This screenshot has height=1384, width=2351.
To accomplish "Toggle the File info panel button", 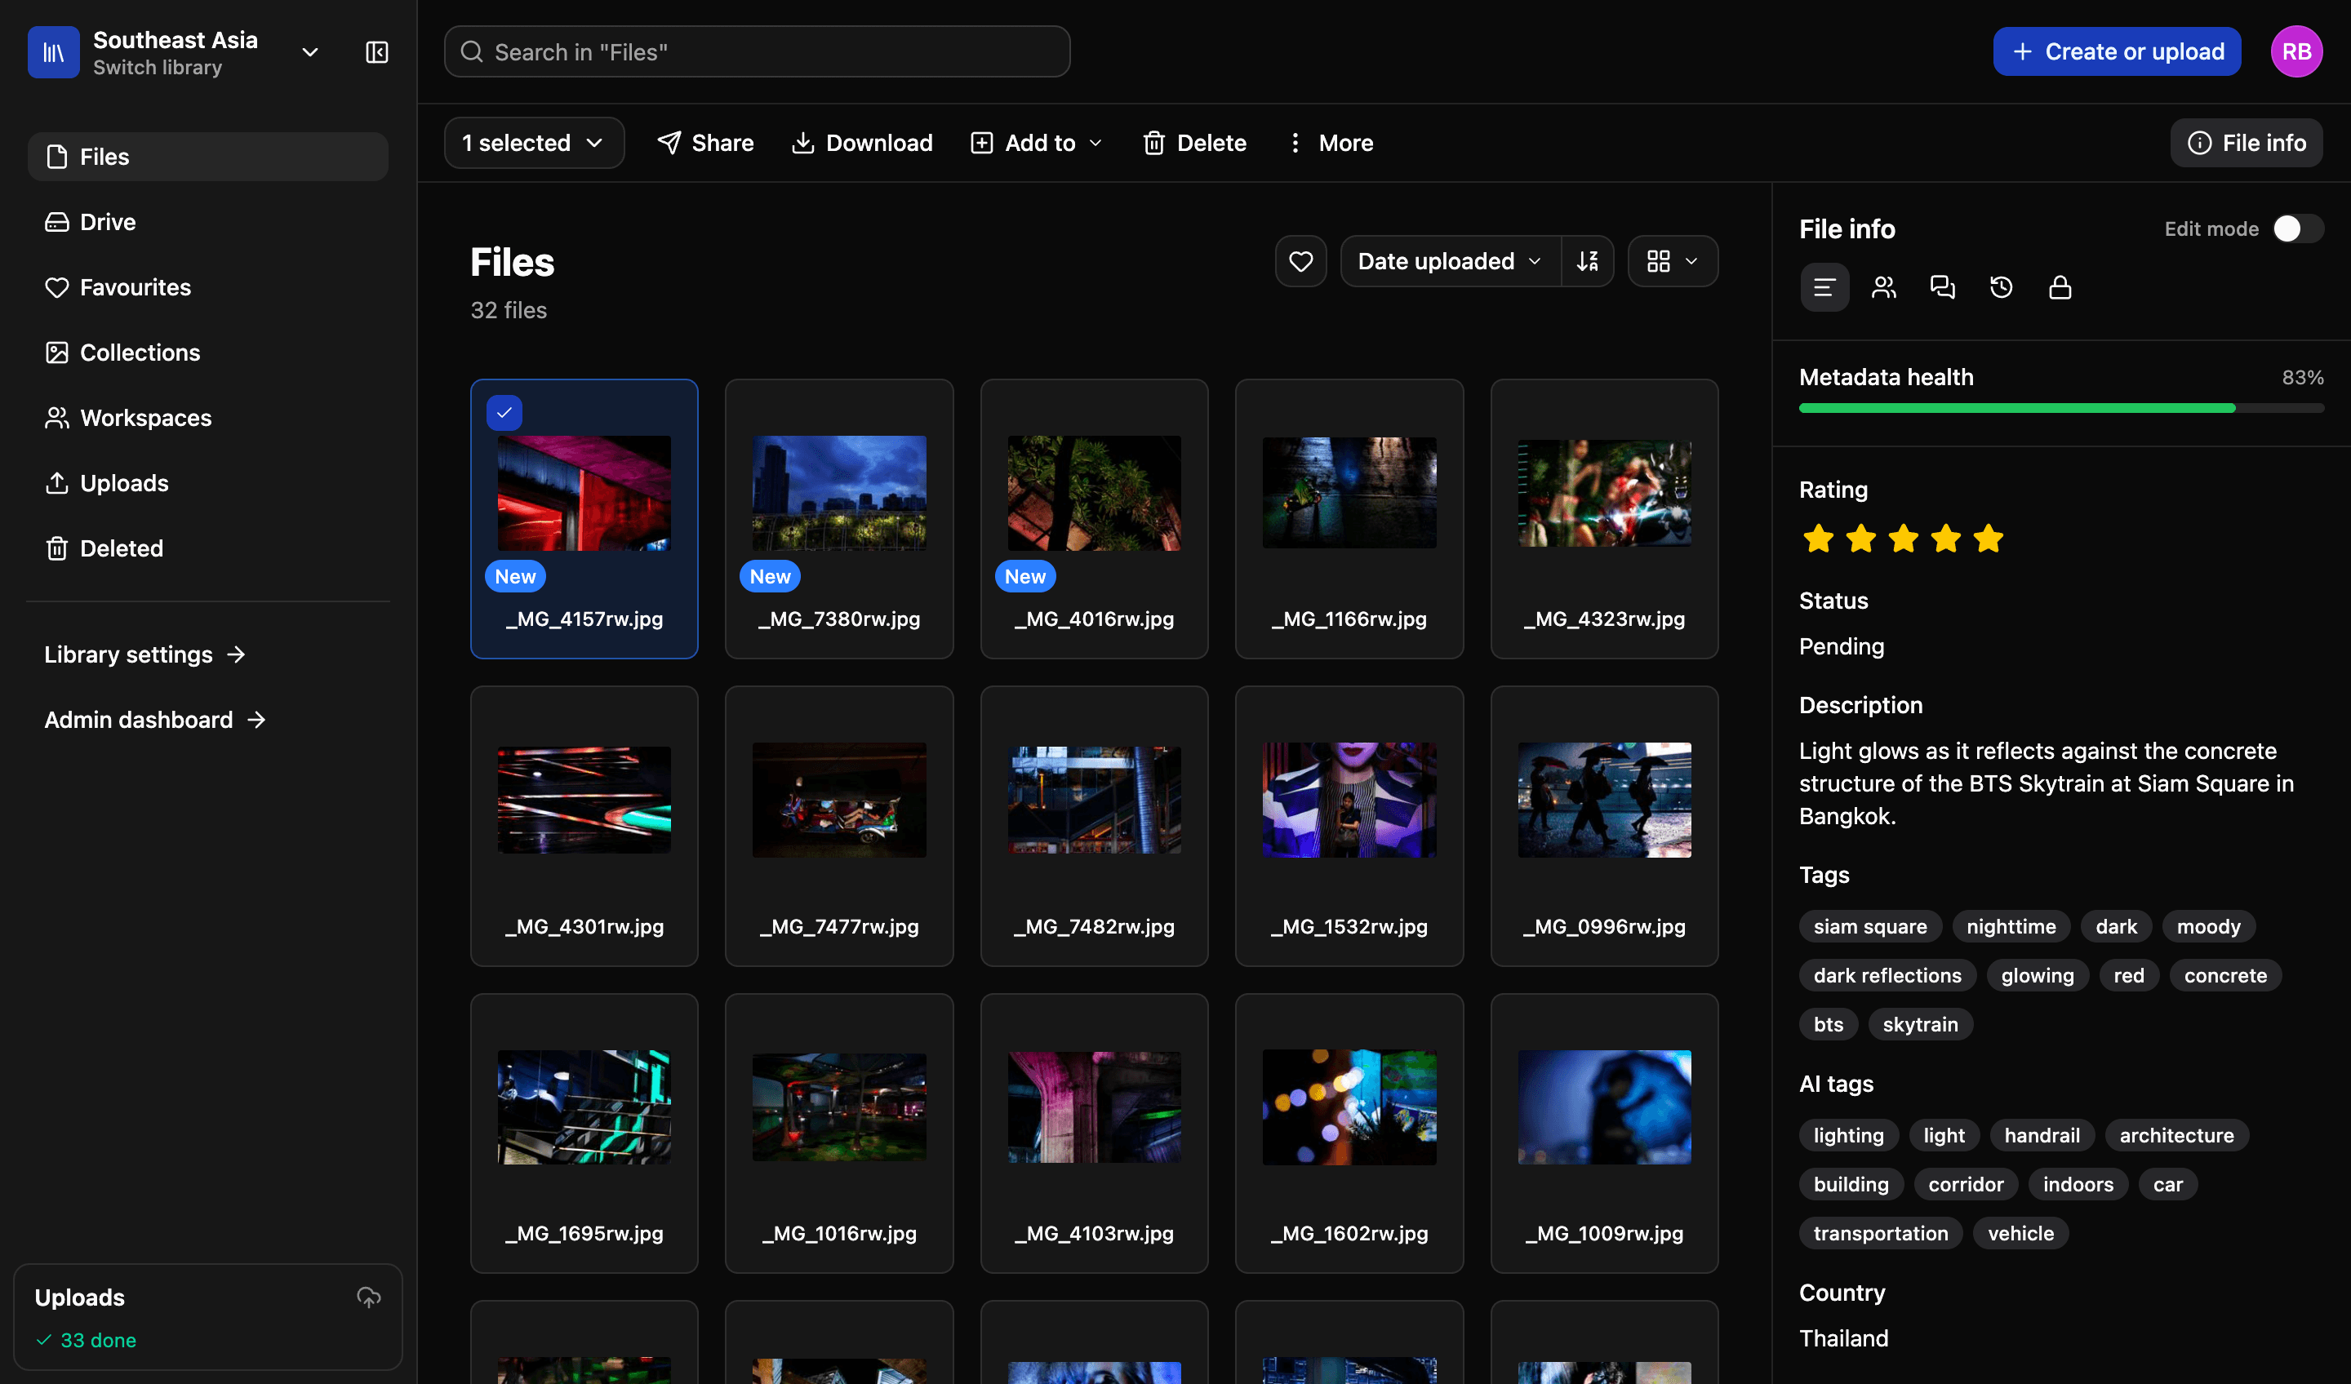I will click(2246, 143).
